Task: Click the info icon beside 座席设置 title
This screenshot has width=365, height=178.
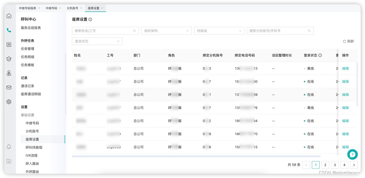Action: (91, 19)
